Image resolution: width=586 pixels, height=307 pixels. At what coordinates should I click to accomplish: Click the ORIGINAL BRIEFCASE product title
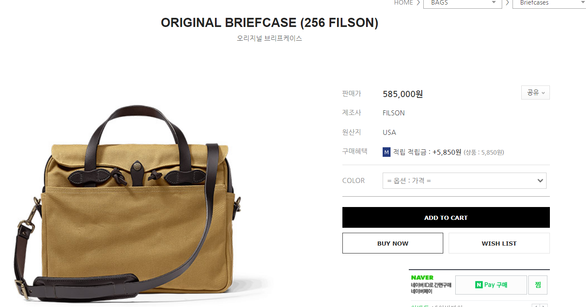coord(269,23)
